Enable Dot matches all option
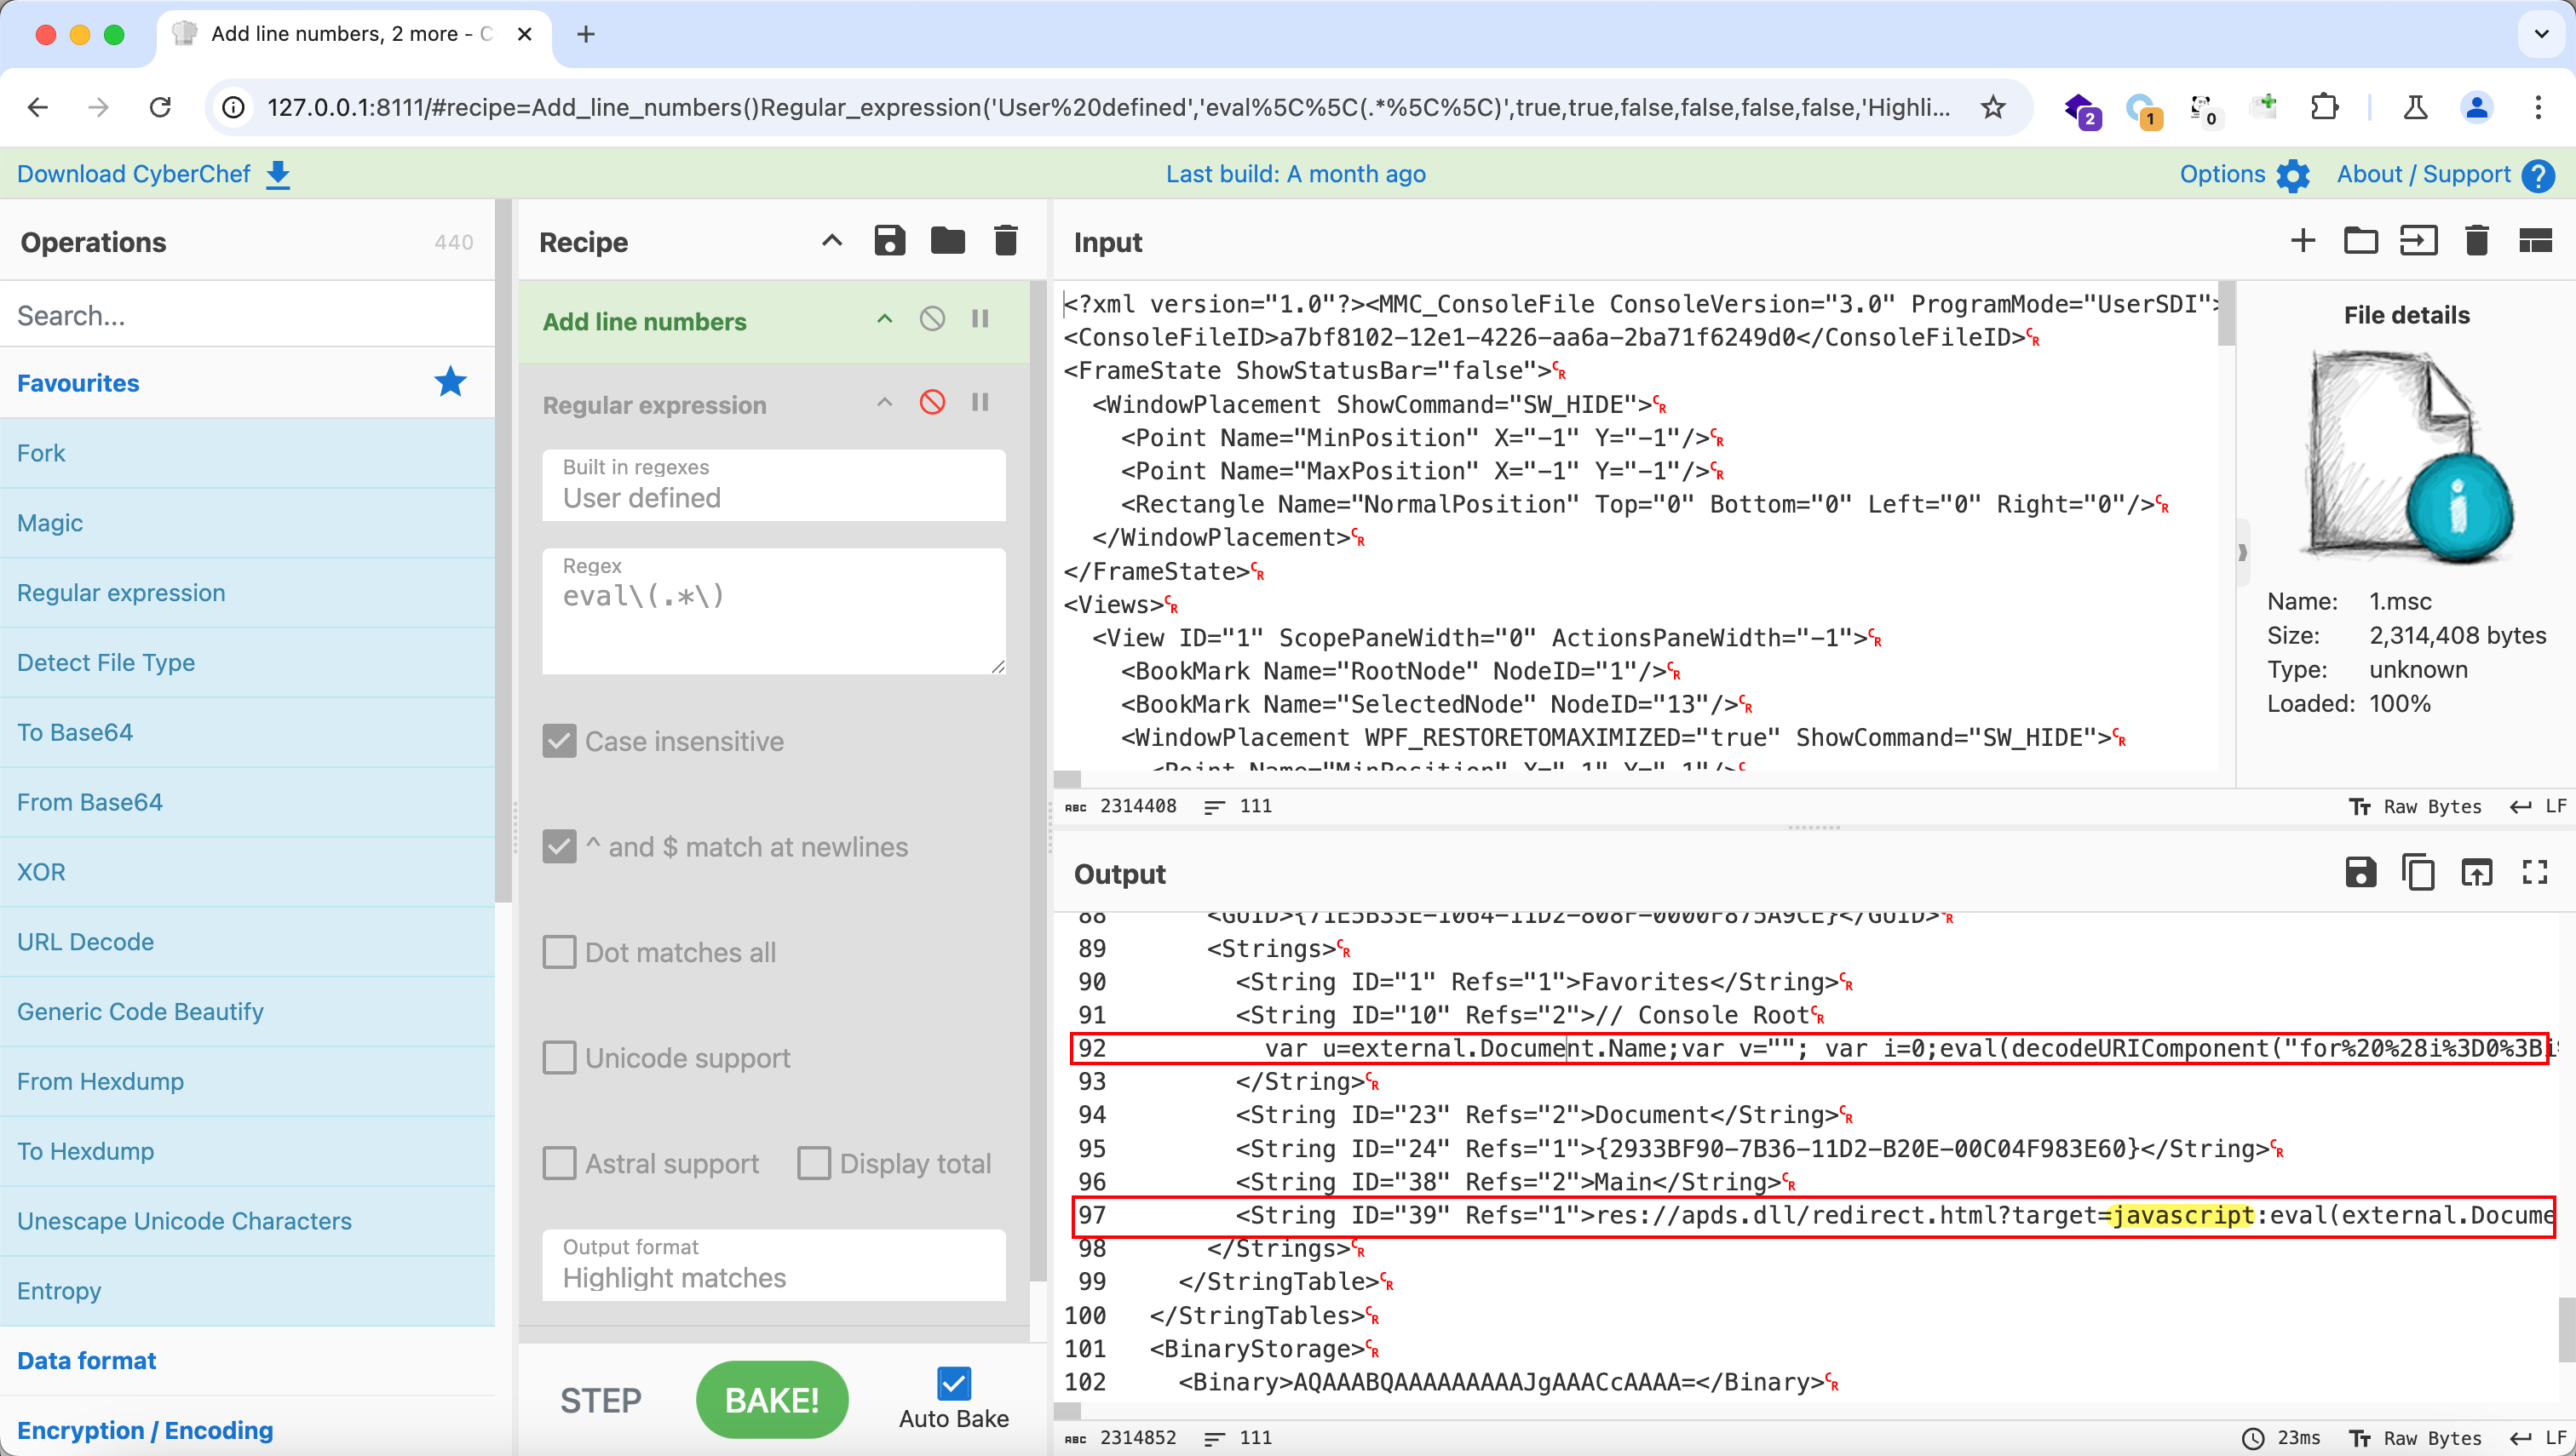This screenshot has height=1456, width=2576. click(559, 952)
